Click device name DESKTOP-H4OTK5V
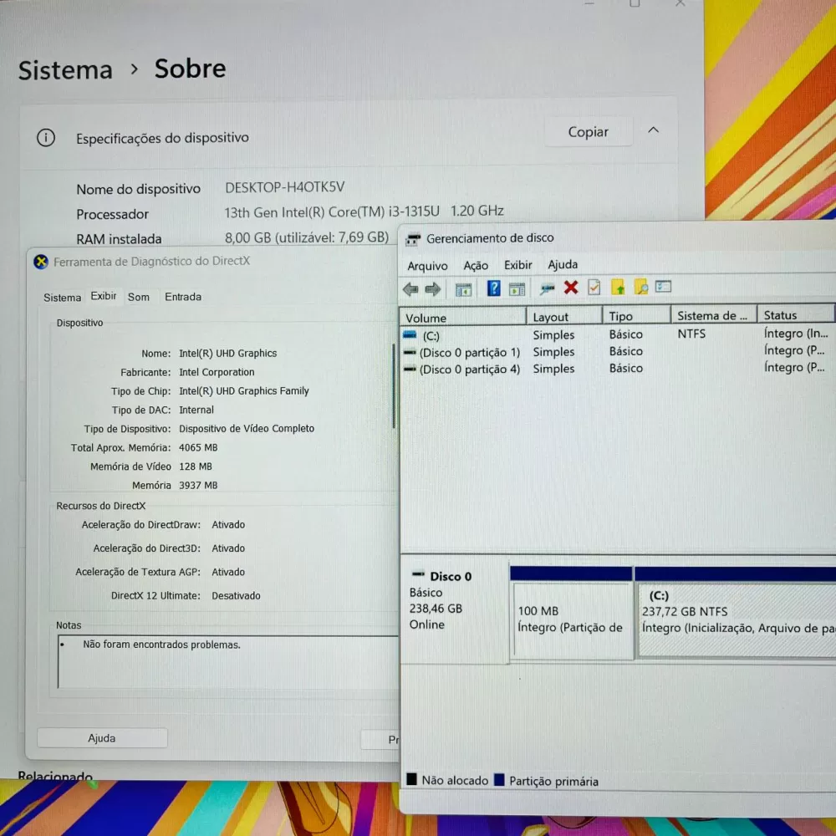Viewport: 836px width, 836px height. [285, 187]
